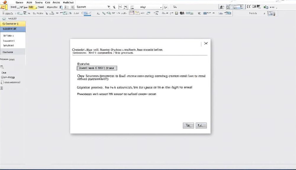The width and height of the screenshot is (296, 170).
Task: Click the framed book icon at toolbar's right end
Action: click(271, 13)
